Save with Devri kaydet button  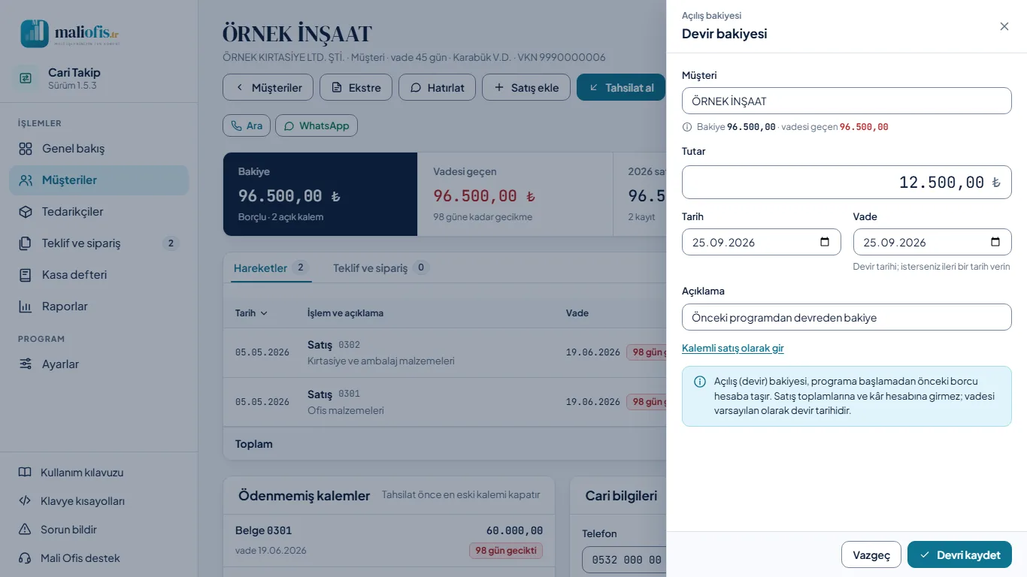[959, 554]
